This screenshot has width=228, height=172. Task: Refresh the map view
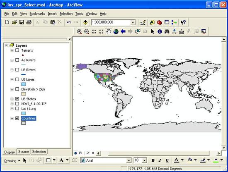point(88,153)
